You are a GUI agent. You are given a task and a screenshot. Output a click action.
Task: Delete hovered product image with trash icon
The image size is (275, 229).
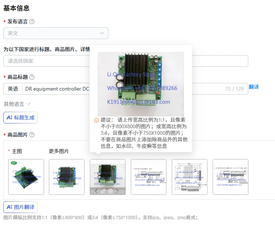[x=110, y=191]
